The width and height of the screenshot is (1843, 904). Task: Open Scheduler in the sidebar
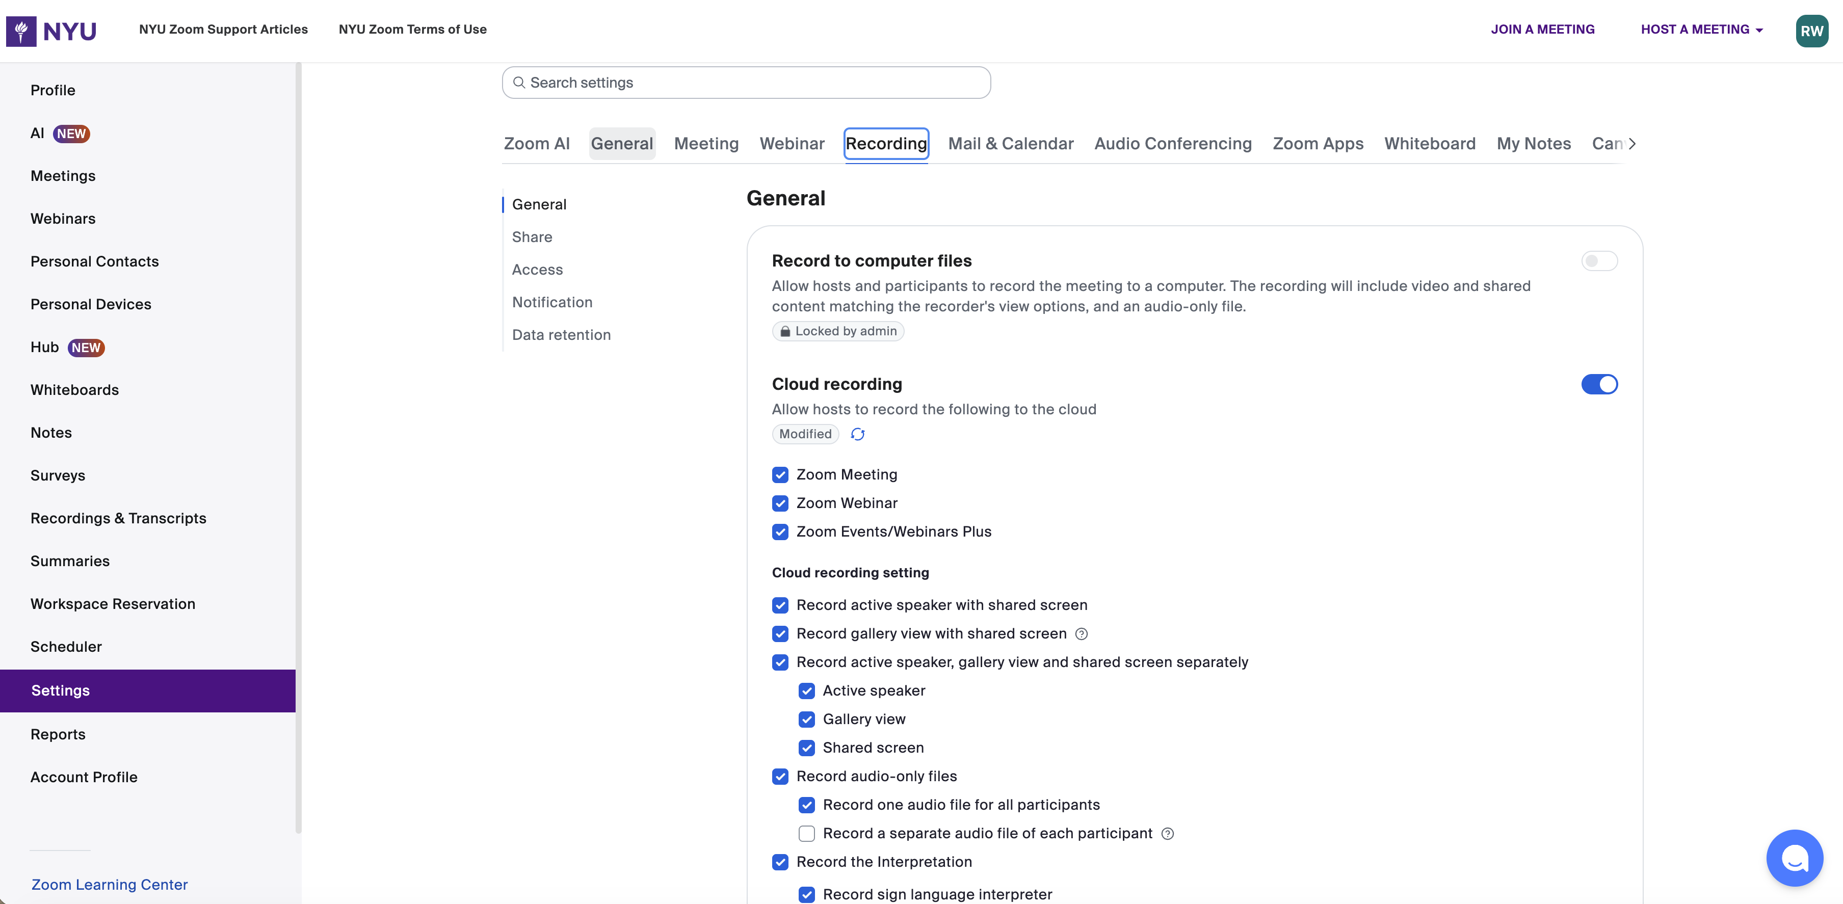(67, 647)
